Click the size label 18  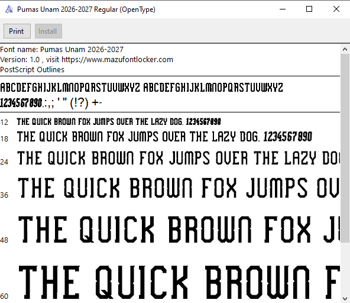[x=4, y=139]
